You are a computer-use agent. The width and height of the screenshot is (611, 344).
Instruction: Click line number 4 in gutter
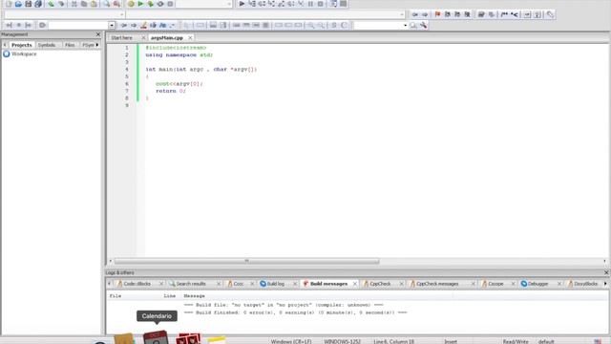click(127, 69)
